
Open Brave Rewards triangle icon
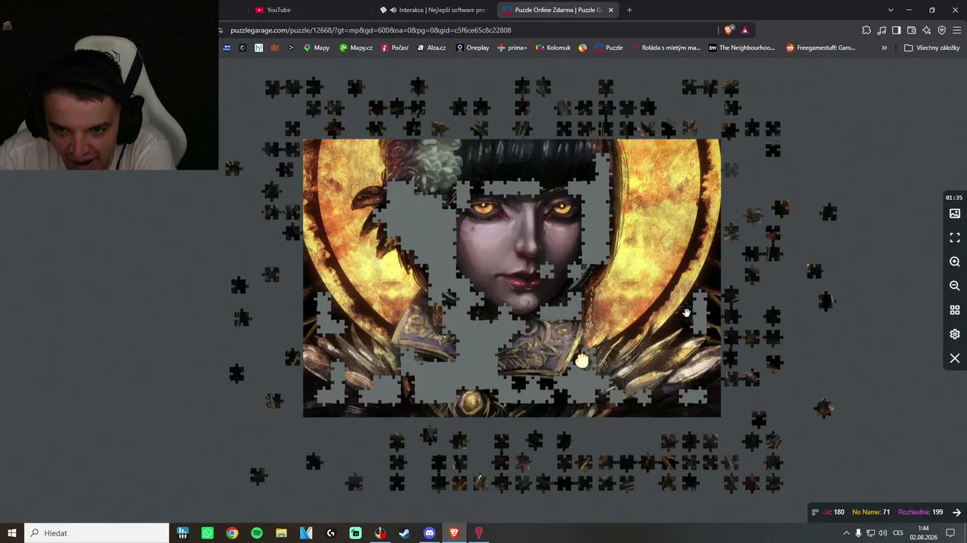(x=745, y=30)
